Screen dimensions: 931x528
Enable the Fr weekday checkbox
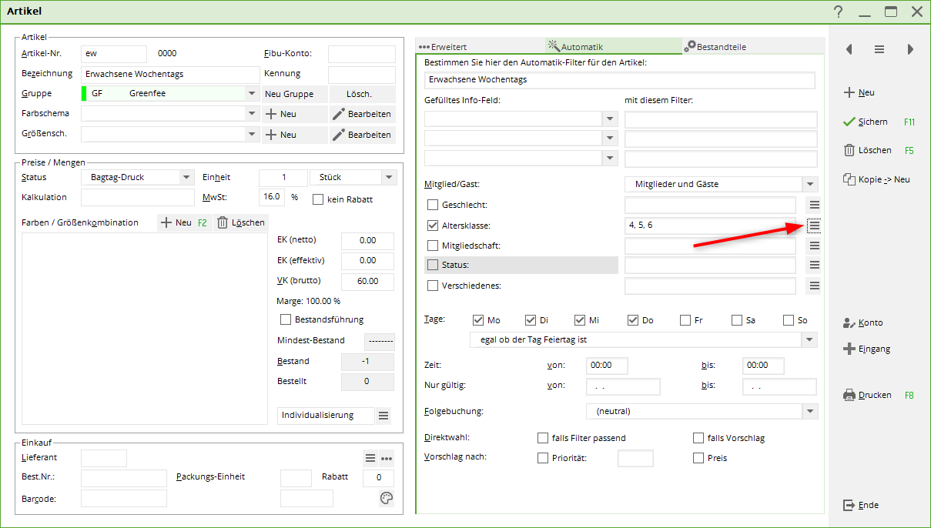click(685, 320)
